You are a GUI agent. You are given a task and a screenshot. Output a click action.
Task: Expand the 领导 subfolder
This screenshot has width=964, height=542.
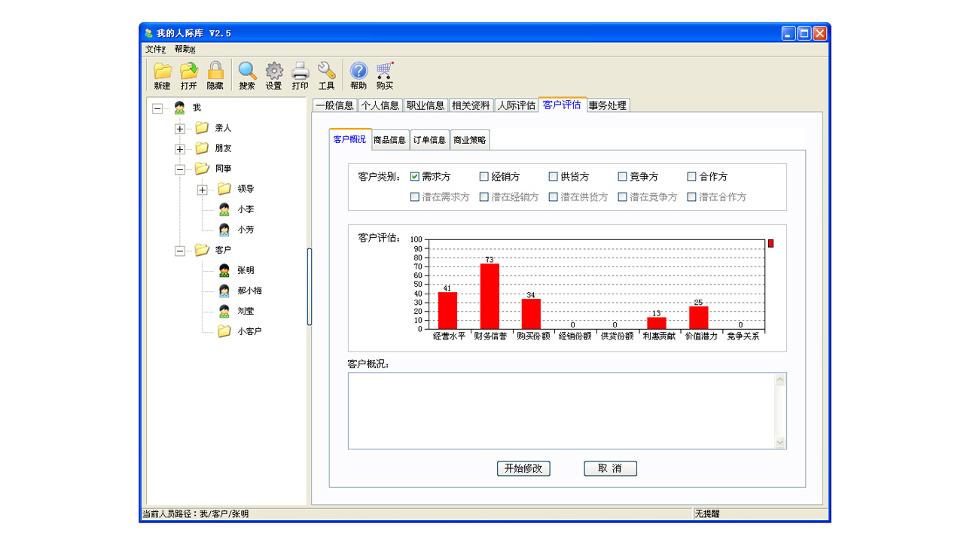coord(202,190)
